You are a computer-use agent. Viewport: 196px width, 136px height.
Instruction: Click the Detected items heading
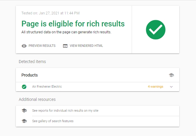click(32, 62)
